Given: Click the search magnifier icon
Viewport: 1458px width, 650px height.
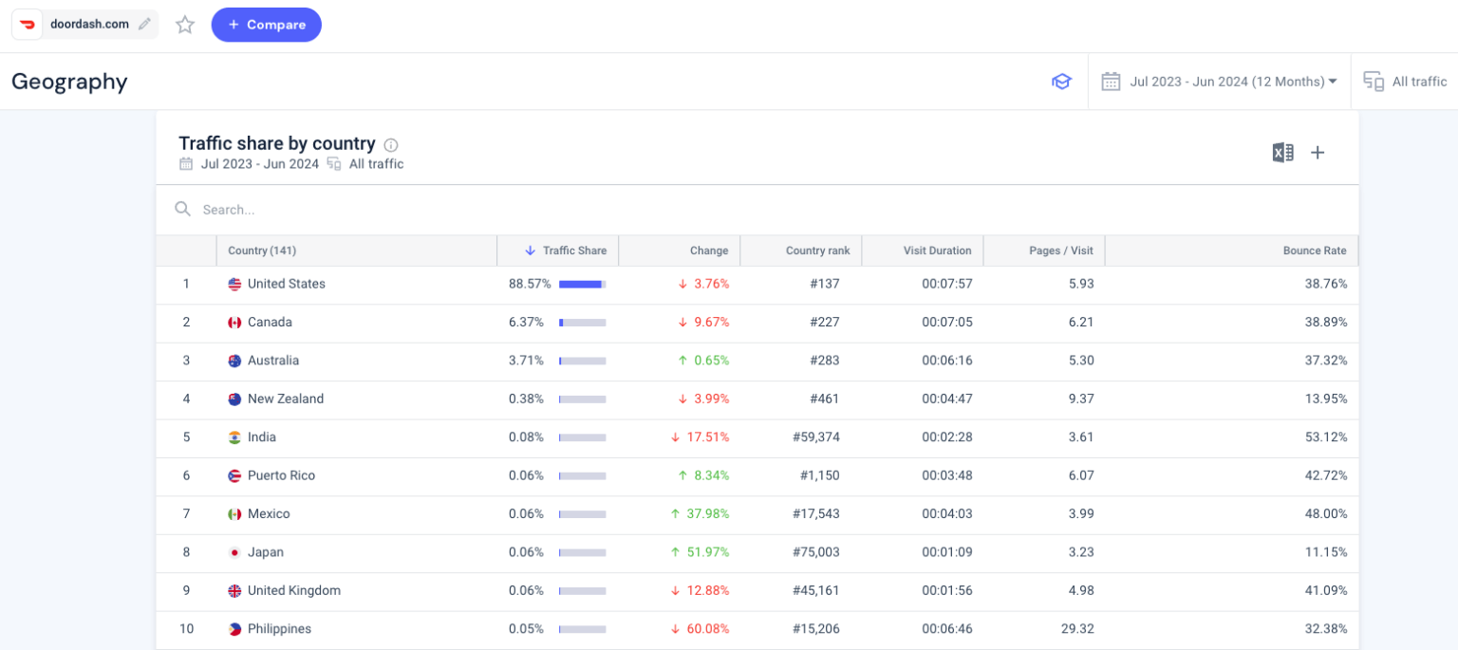Looking at the screenshot, I should pyautogui.click(x=182, y=209).
